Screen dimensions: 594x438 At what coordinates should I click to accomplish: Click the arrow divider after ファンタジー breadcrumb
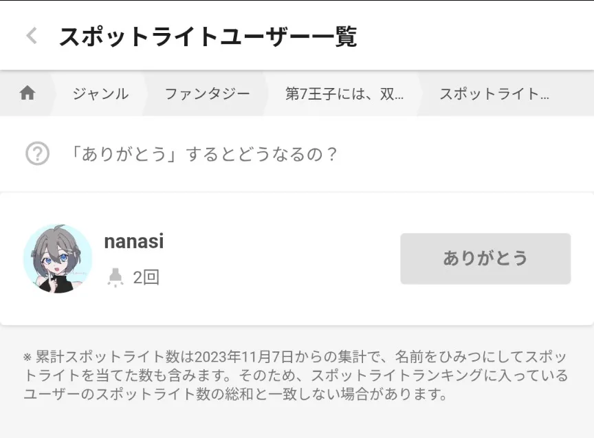pos(266,94)
